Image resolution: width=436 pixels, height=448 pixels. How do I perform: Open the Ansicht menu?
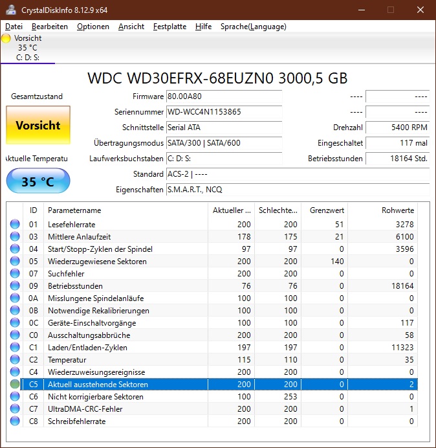(x=131, y=27)
